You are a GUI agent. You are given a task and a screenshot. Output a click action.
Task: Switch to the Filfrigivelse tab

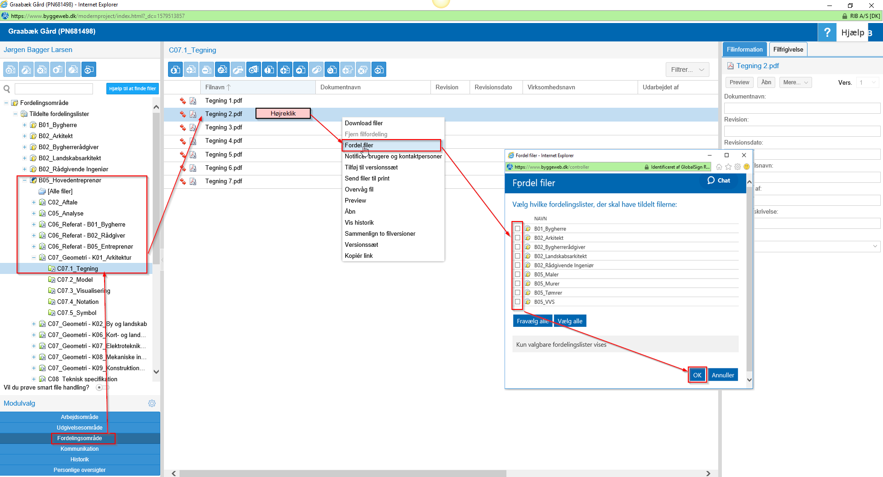coord(788,50)
